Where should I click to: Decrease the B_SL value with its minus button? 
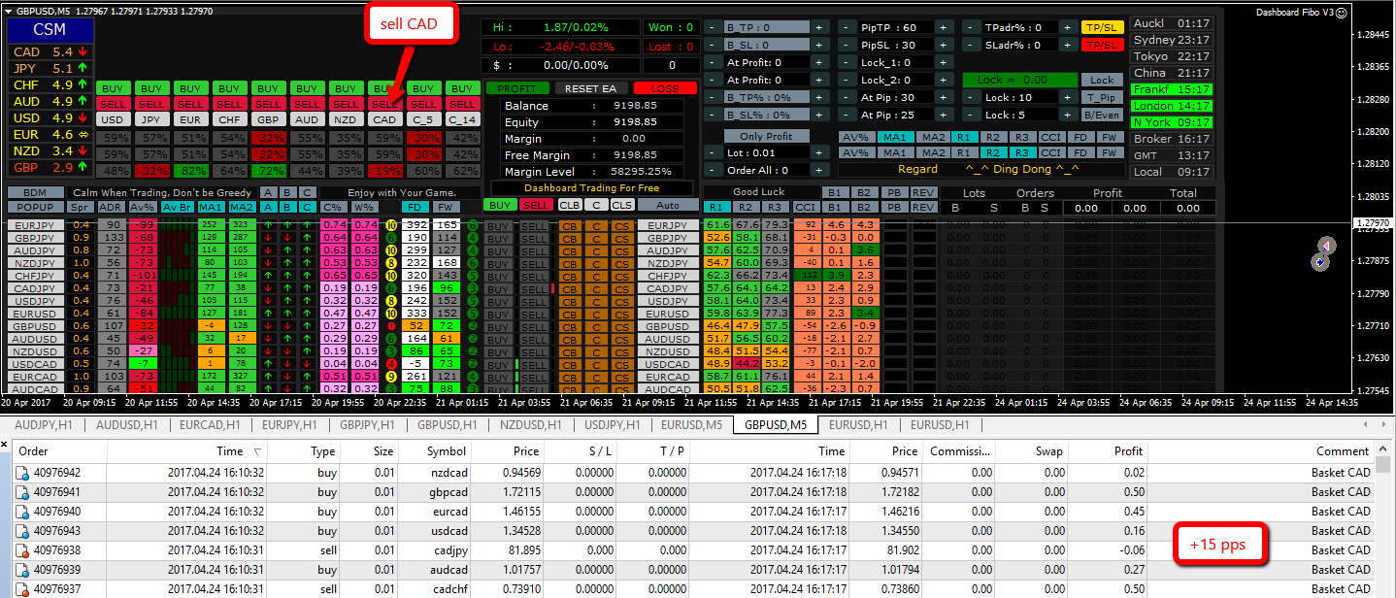coord(713,45)
